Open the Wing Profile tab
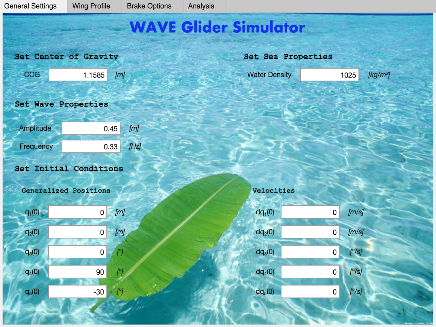This screenshot has width=436, height=327. pos(94,6)
